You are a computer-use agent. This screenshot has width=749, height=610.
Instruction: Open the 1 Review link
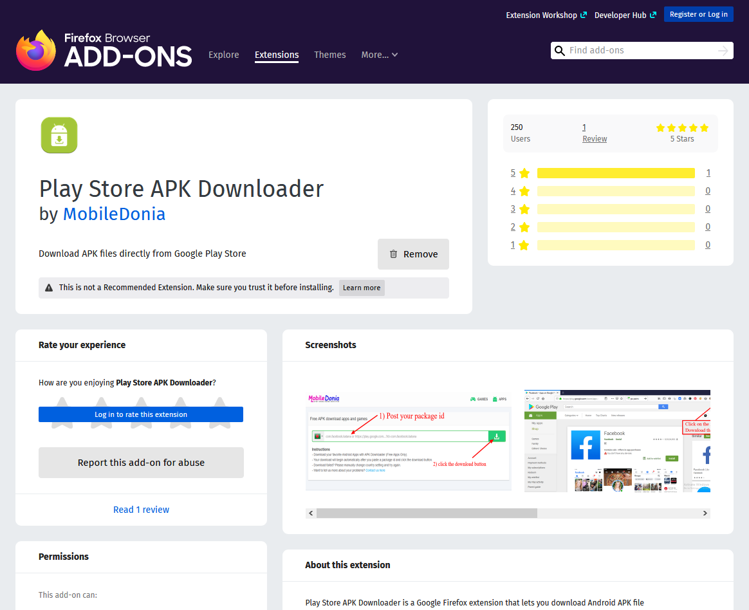coord(594,133)
